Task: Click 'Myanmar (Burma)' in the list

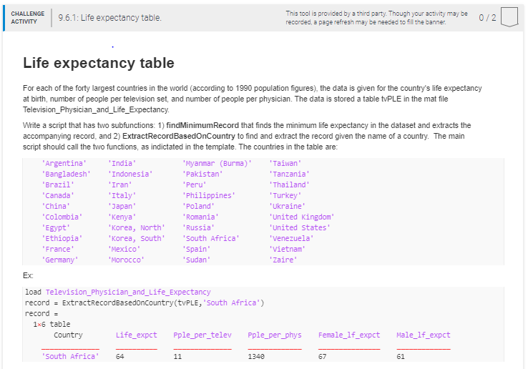Action: [217, 163]
